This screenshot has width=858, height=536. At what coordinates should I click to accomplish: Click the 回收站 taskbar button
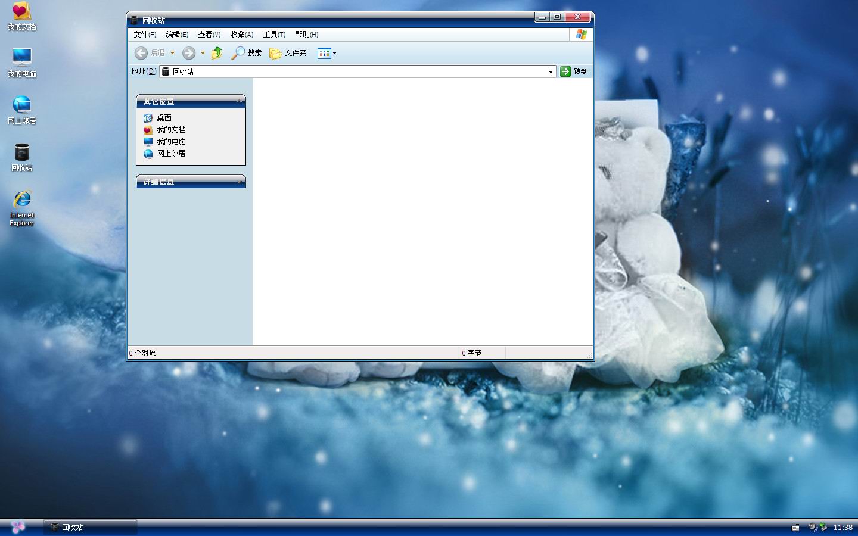91,527
